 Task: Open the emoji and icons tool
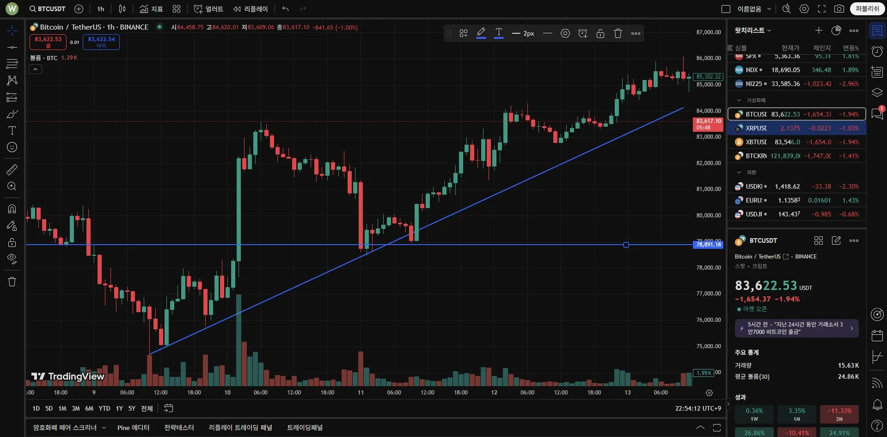coord(12,147)
